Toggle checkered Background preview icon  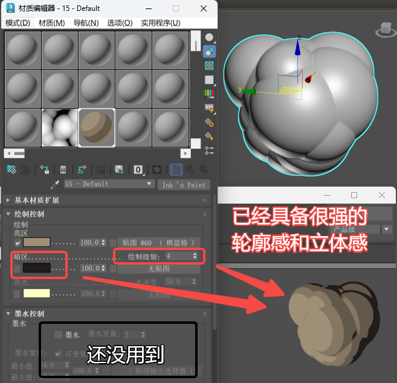point(210,65)
